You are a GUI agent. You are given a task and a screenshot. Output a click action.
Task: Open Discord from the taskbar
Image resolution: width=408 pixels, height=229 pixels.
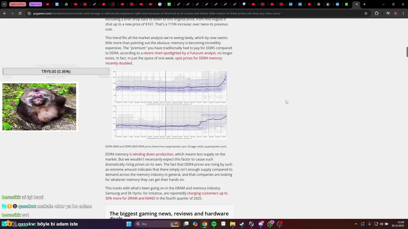tap(261, 224)
